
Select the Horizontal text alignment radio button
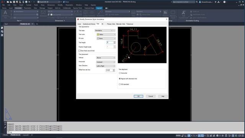(120, 73)
